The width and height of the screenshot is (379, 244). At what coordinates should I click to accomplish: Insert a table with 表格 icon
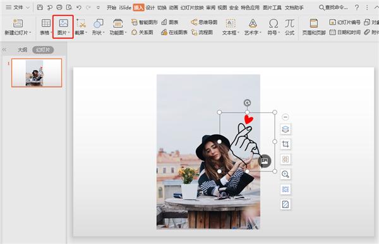coord(45,26)
